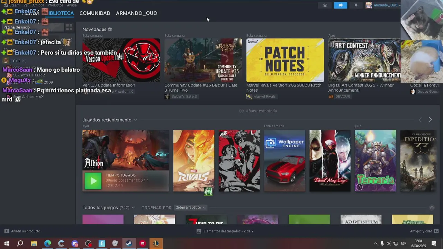Click the DEVOUR game icon under news
Image resolution: width=443 pixels, height=249 pixels.
331,96
